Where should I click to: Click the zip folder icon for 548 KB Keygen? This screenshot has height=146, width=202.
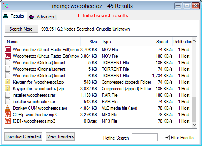click(8, 82)
